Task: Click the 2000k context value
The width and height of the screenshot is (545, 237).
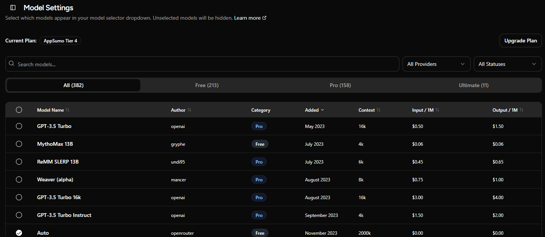Action: tap(365, 233)
